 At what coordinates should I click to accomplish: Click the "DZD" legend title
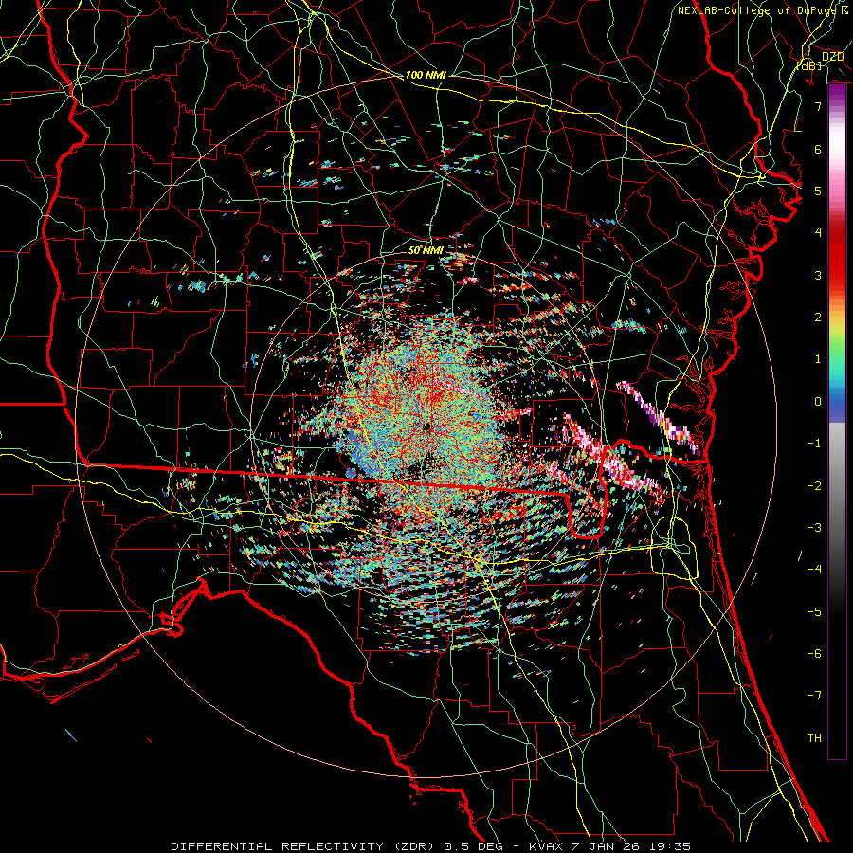click(832, 57)
